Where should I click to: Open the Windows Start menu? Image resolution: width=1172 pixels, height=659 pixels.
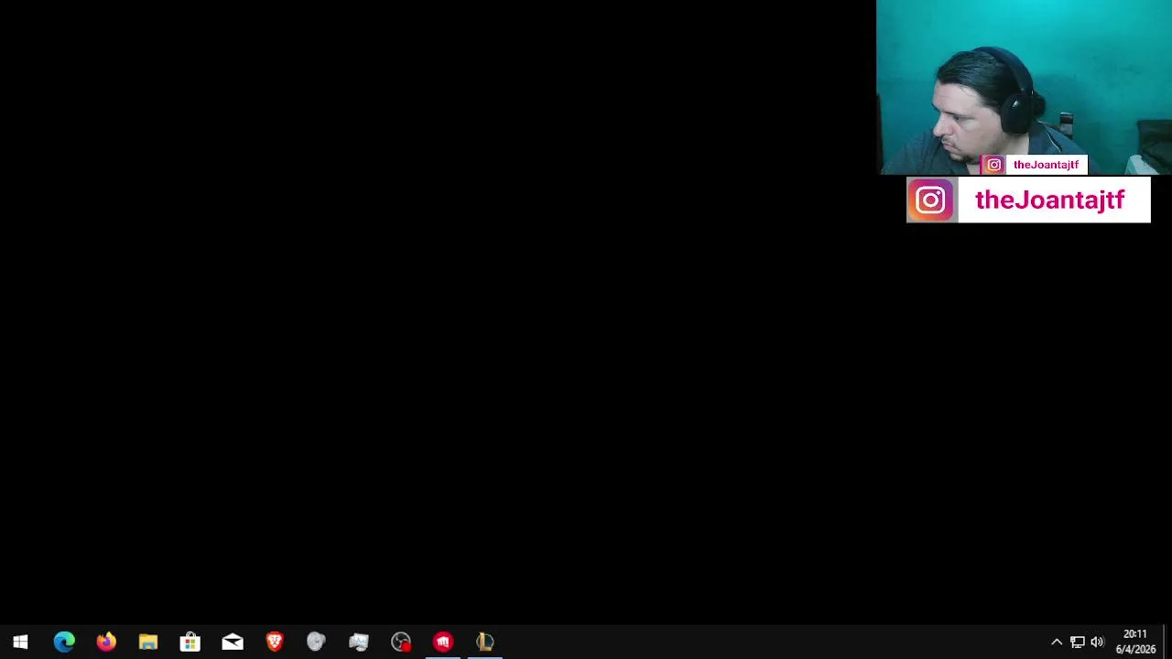[20, 642]
